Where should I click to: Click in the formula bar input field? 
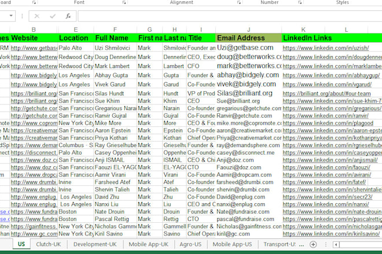230,16
